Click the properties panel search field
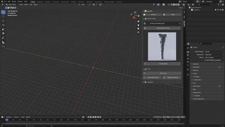The height and width of the screenshot is (127, 225). point(205,44)
